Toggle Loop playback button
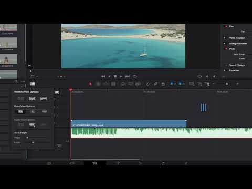The width and height of the screenshot is (252, 189). [x=135, y=76]
